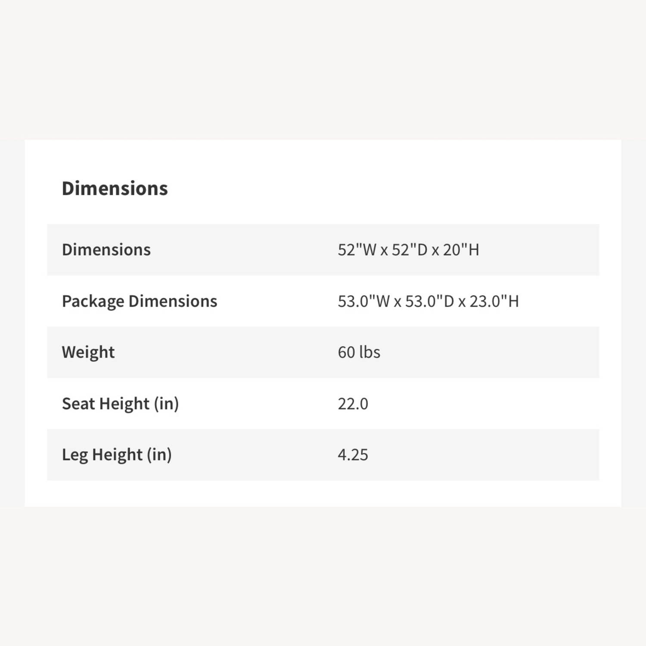Click the 22.0 seat height value
Screen dimensions: 646x646
coord(353,404)
